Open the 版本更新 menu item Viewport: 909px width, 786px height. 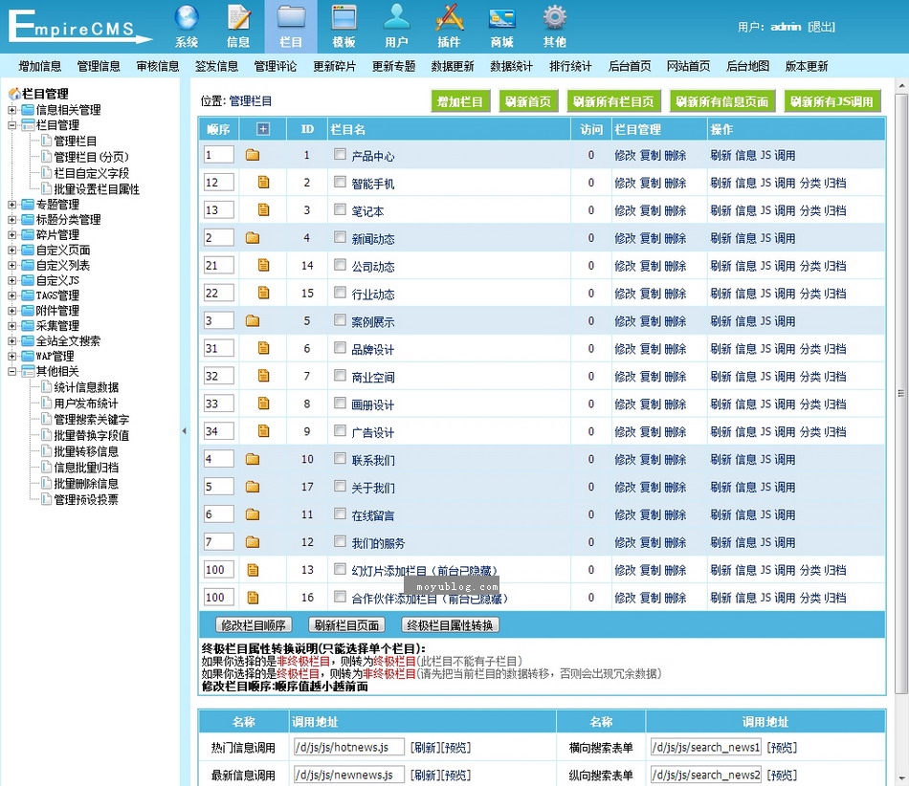click(807, 66)
